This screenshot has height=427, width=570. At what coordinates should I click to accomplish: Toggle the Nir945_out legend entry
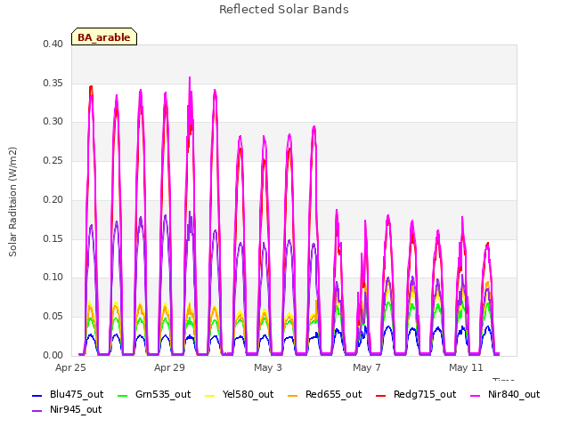pyautogui.click(x=67, y=410)
